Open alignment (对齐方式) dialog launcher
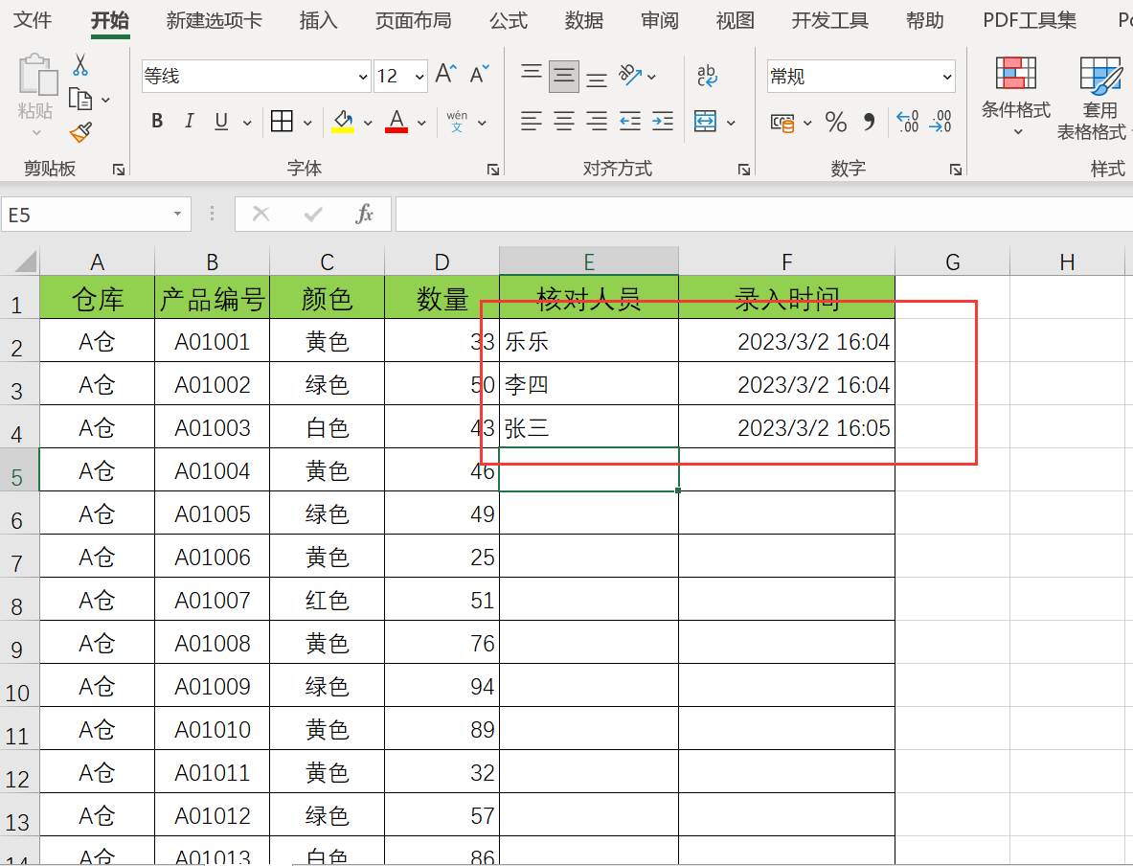Screen dimensions: 1133x866 coord(743,170)
